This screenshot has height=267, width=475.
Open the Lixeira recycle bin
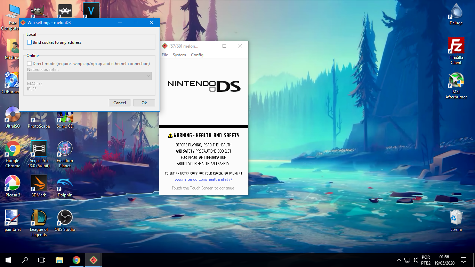456,217
